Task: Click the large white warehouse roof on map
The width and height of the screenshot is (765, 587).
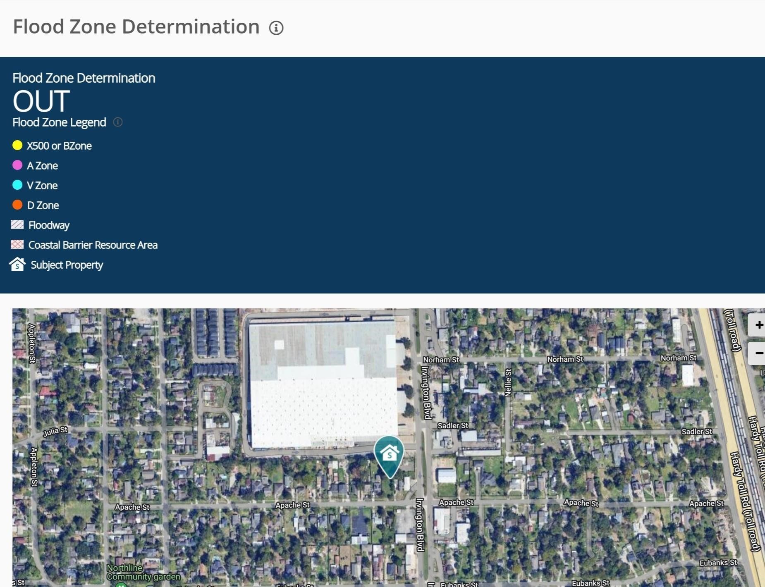Action: point(322,384)
